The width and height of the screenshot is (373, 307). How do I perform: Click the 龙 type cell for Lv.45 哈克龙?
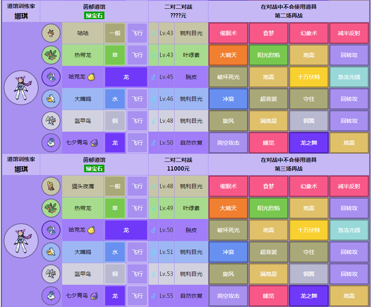pos(126,77)
